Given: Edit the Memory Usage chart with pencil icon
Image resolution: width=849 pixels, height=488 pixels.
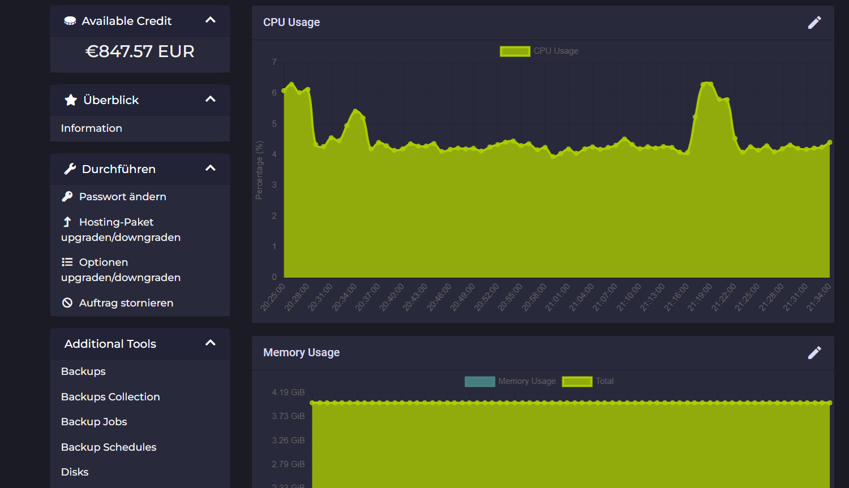Looking at the screenshot, I should click(x=814, y=353).
